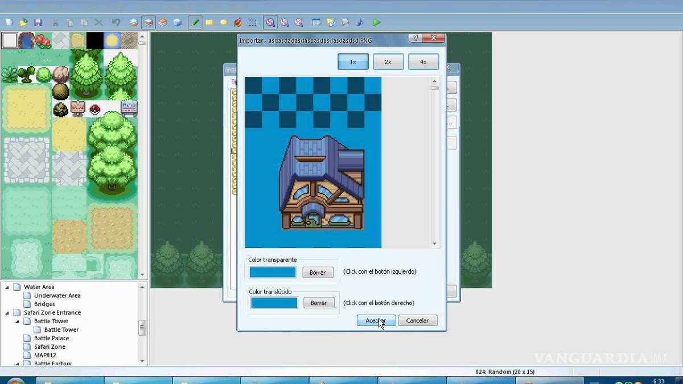Click the Color translúcido swatch
Screen dimensions: 683x384
274,303
